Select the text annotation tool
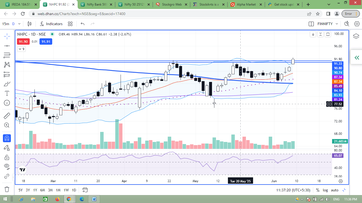 [7, 93]
